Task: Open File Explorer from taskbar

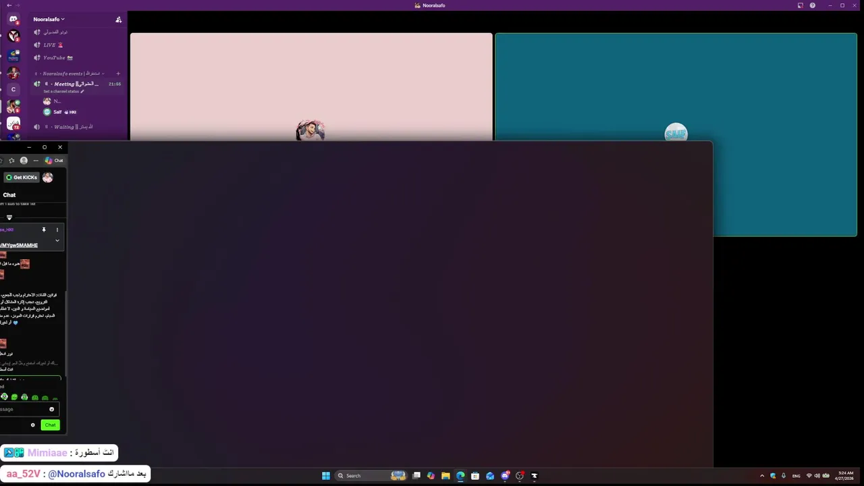Action: pos(446,476)
